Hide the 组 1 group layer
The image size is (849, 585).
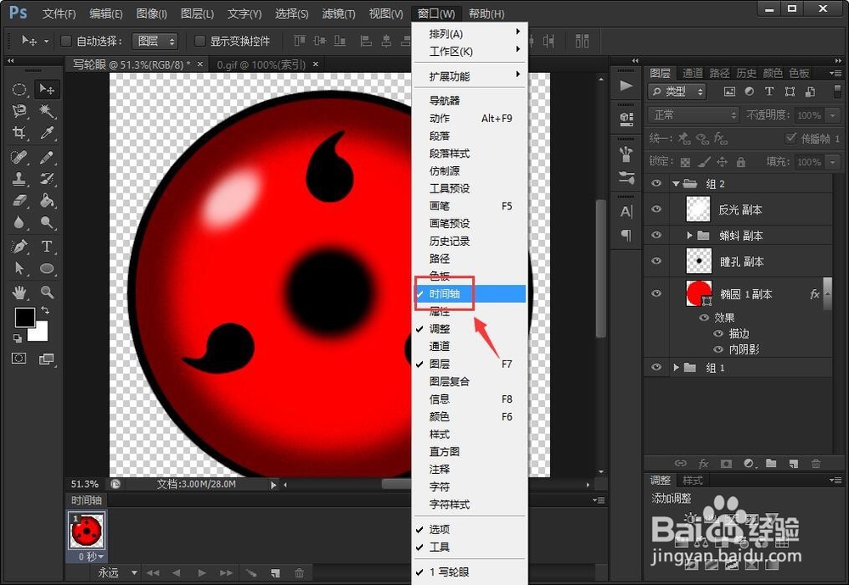[656, 367]
